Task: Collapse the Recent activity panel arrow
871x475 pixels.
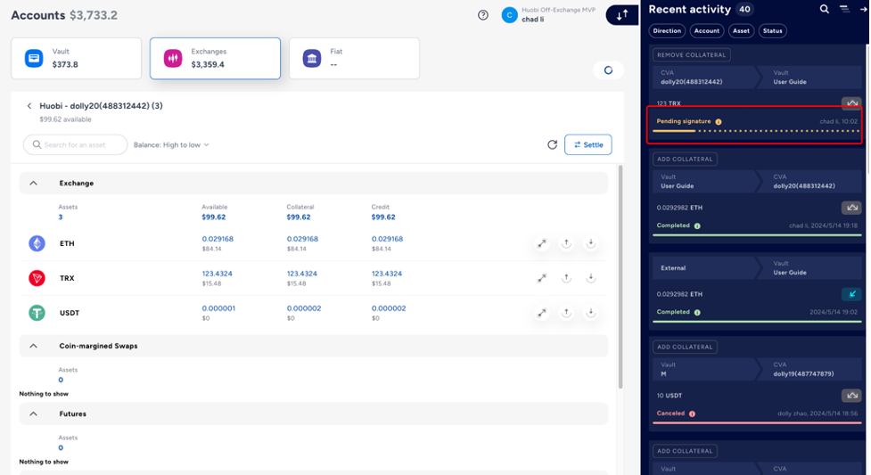Action: (x=863, y=9)
